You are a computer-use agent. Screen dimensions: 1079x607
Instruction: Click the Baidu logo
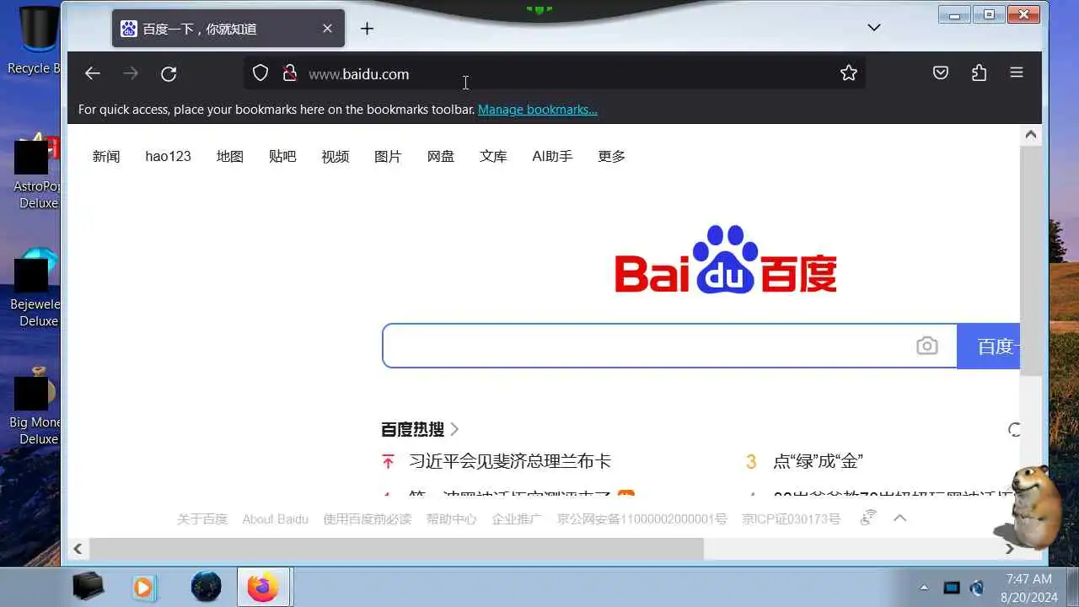point(726,260)
